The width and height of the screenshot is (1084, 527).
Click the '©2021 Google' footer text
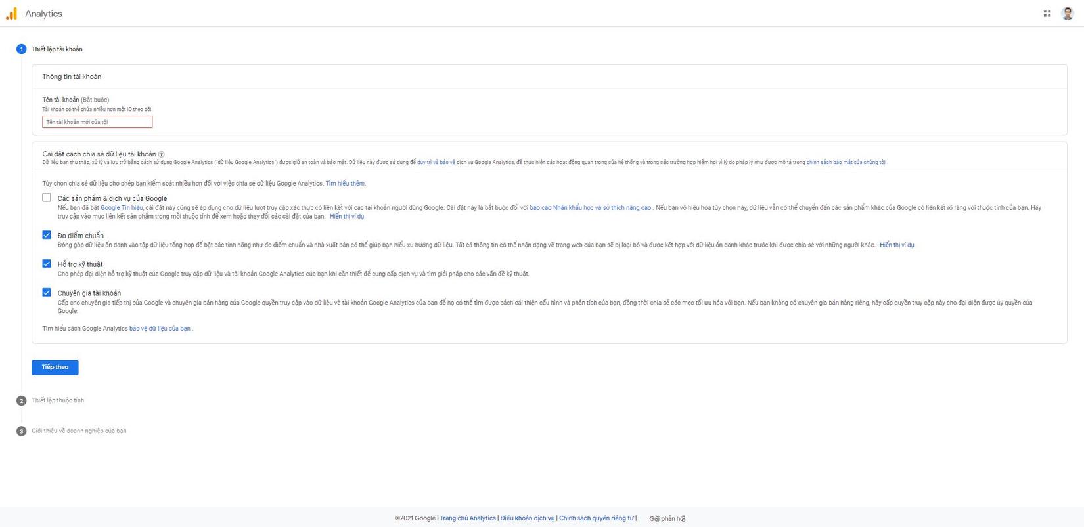point(415,518)
